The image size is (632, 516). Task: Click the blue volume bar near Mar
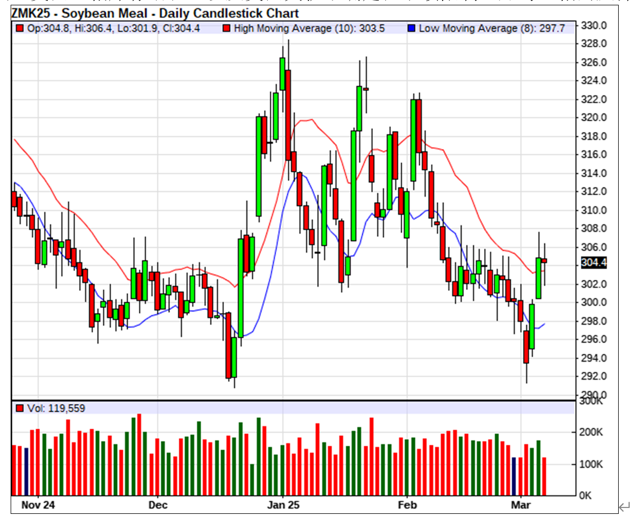(514, 476)
